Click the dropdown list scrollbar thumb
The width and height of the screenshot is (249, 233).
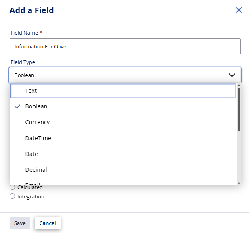[239, 109]
